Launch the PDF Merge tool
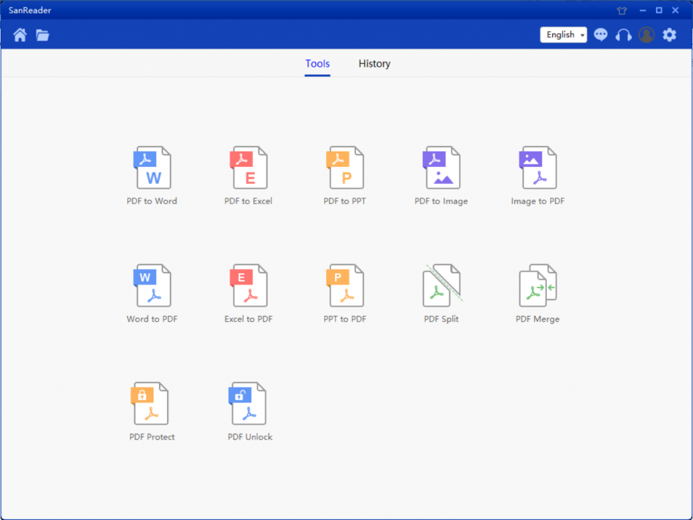Viewport: 693px width, 520px height. tap(537, 285)
